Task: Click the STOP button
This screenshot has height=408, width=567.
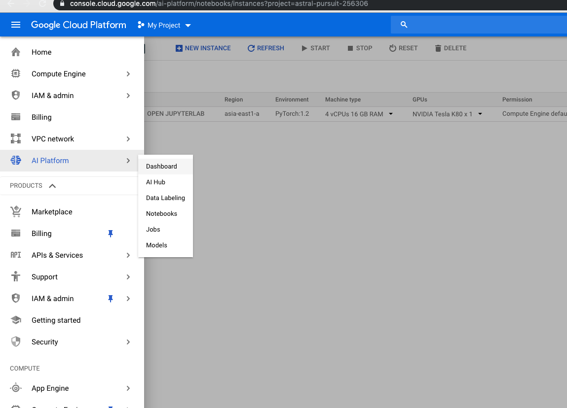Action: pyautogui.click(x=360, y=48)
